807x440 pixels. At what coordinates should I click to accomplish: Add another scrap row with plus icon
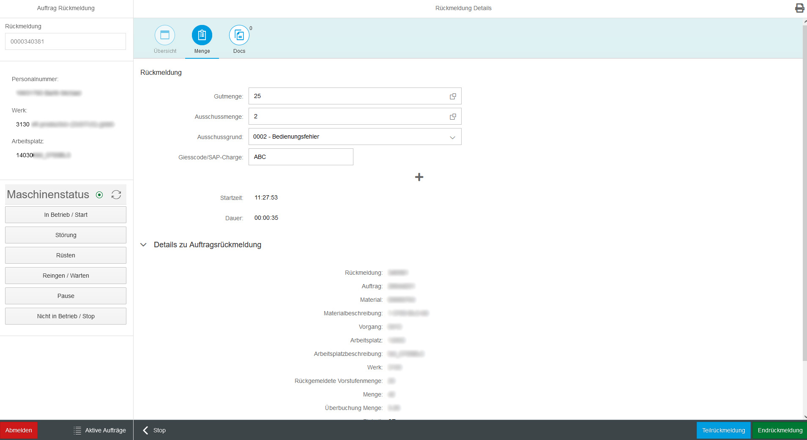point(419,177)
